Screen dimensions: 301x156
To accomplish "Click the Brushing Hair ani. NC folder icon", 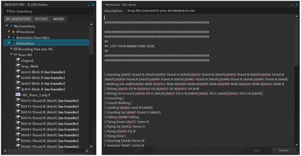I will coord(16,49).
